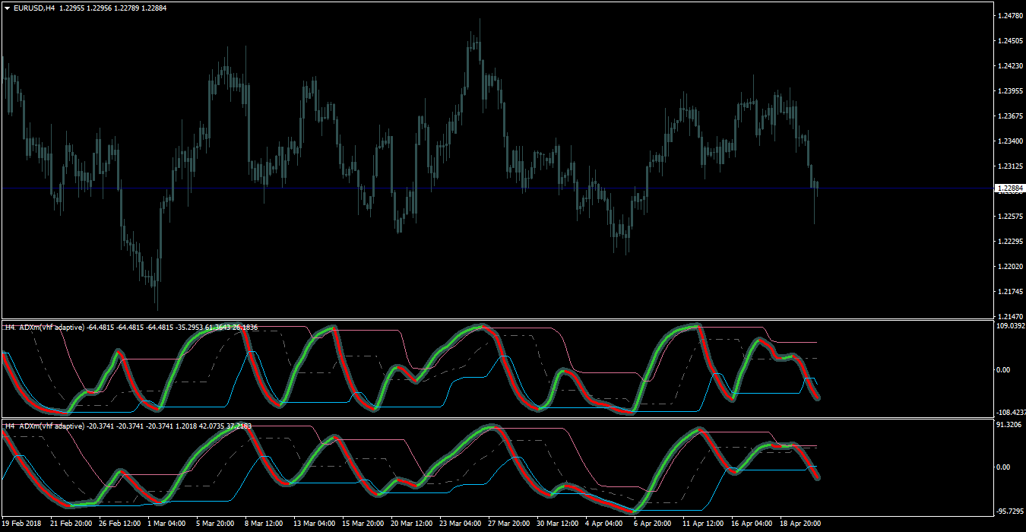
Task: Select the 1.22020 price scale label
Action: tap(1012, 266)
